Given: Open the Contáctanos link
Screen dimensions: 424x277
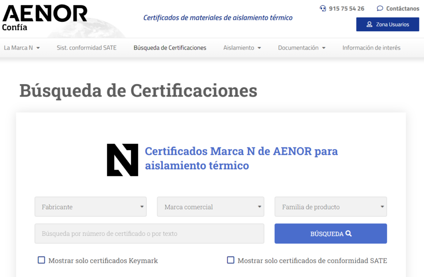Looking at the screenshot, I should point(402,9).
